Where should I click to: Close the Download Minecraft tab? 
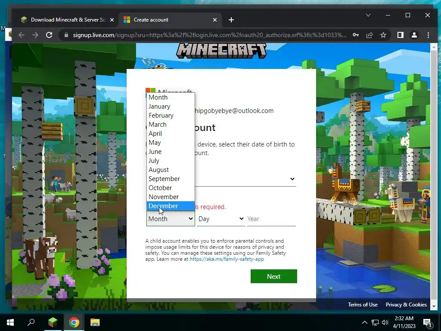pos(112,20)
